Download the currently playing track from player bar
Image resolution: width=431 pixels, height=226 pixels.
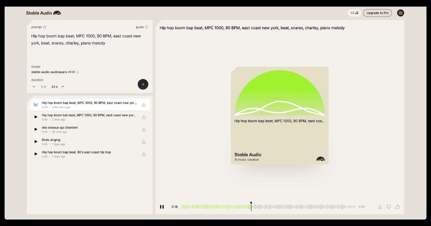click(x=380, y=207)
